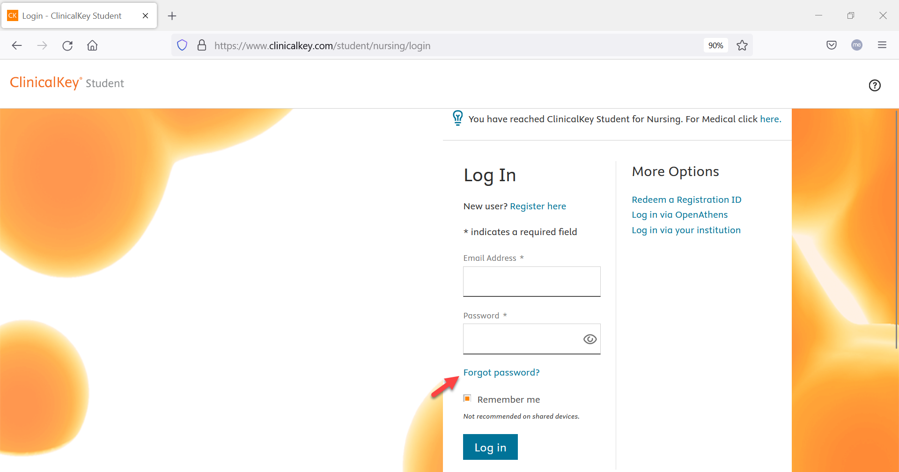Reload the page with refresh icon
This screenshot has width=899, height=472.
pos(67,45)
